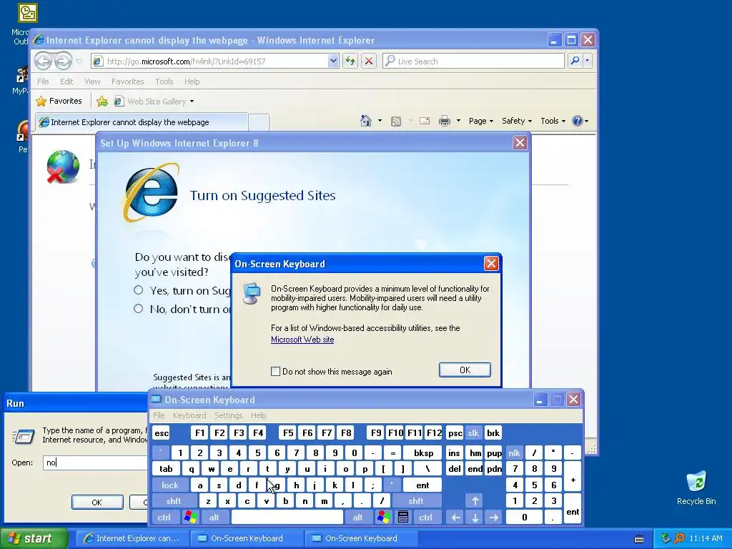Expand the Web Slice Gallery dropdown
This screenshot has width=732, height=549.
tap(192, 102)
